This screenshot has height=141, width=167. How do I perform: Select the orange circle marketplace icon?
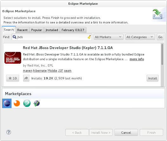pyautogui.click(x=17, y=103)
